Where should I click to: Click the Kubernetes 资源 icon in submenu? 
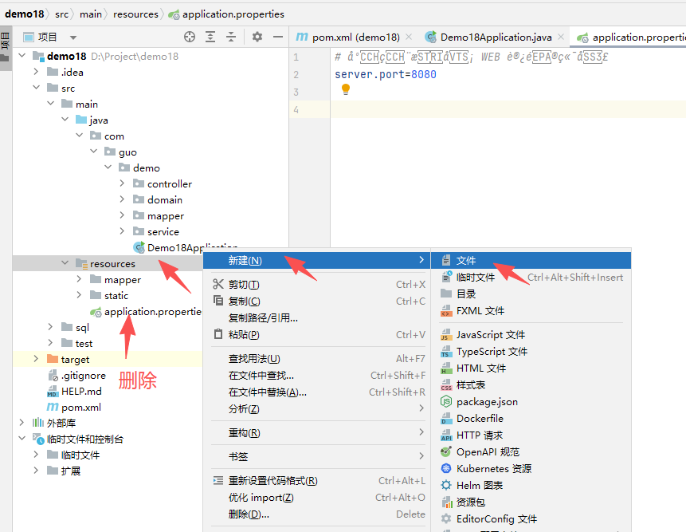[446, 469]
